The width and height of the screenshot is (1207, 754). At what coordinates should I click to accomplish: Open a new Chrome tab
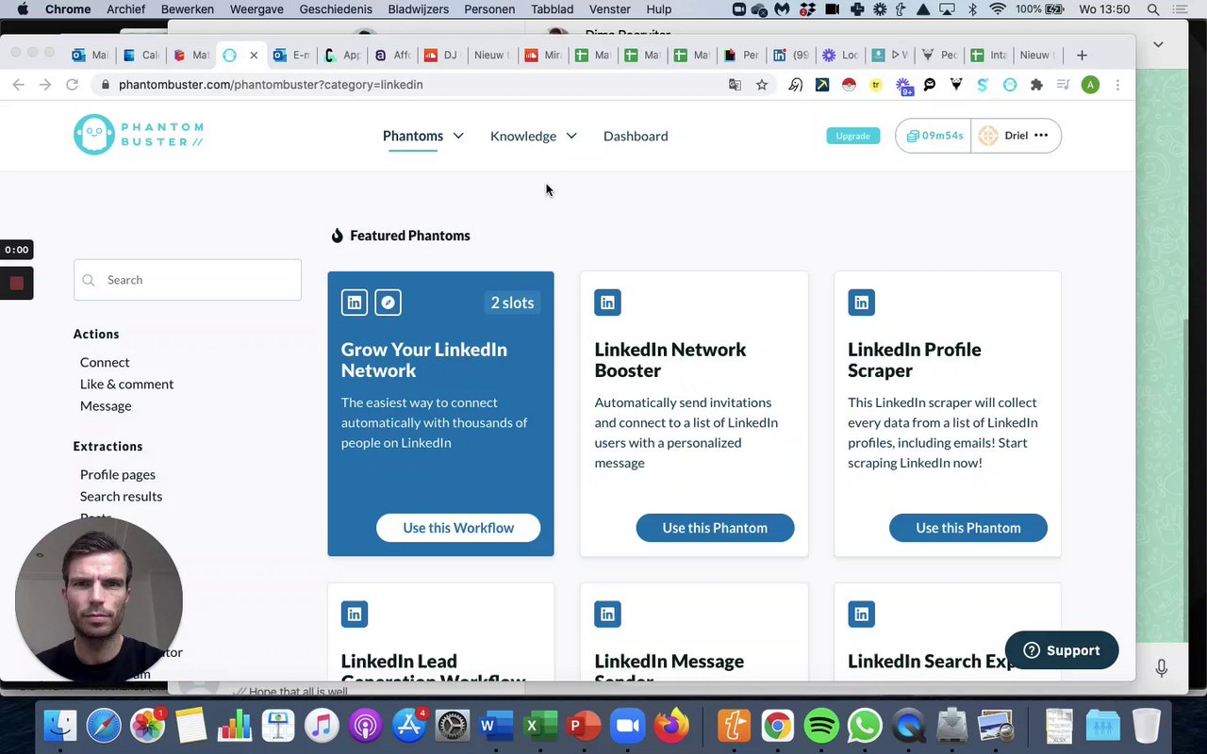pos(1082,55)
